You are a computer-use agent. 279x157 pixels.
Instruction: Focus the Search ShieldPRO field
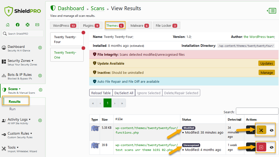(23, 34)
